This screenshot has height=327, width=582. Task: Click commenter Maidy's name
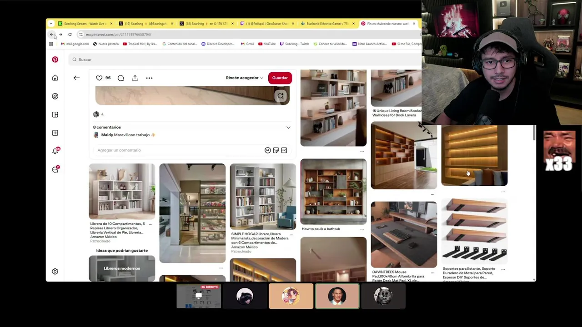pyautogui.click(x=107, y=135)
